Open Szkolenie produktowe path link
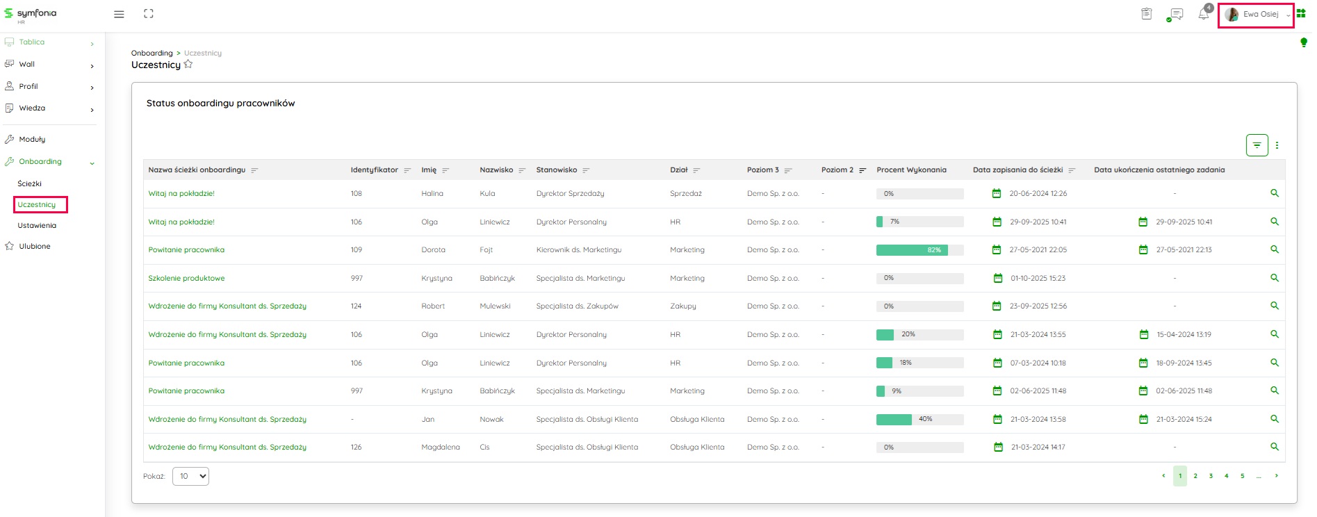Viewport: 1317px width, 517px height. (186, 278)
